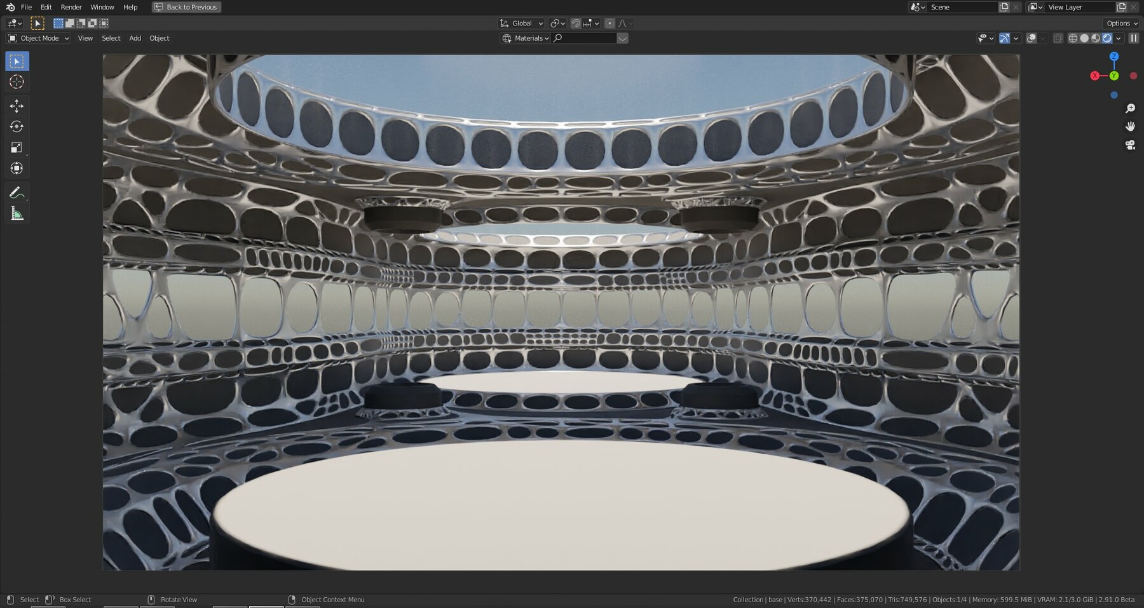
Task: Set selection mode to subtract
Action: [x=81, y=24]
